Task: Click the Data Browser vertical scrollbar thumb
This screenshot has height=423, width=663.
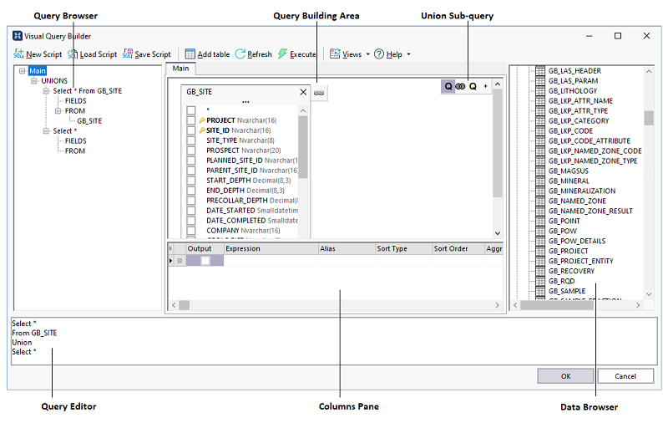Action: click(x=649, y=118)
